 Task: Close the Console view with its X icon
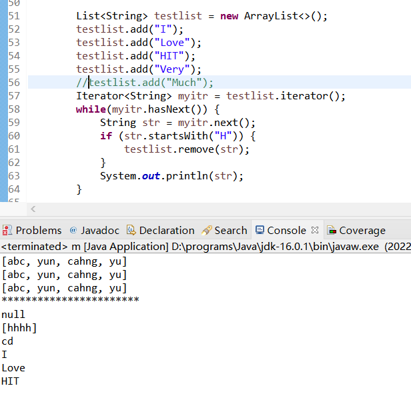[315, 230]
